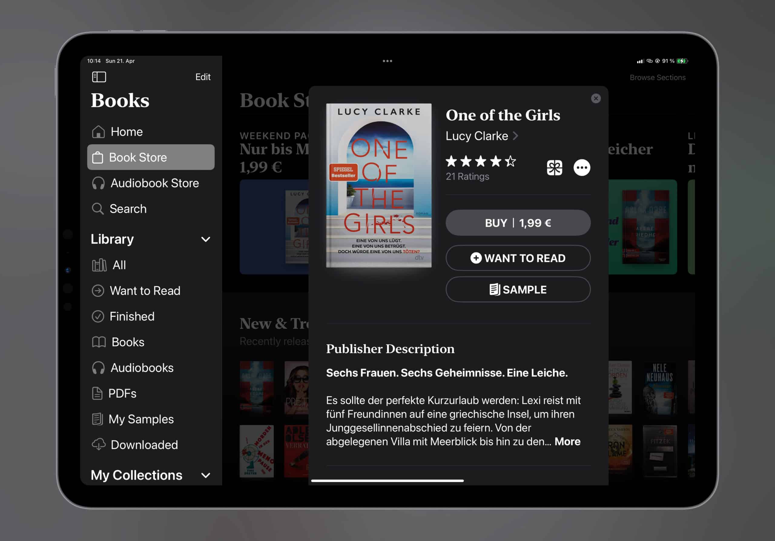Click the pages icon beside My Samples
The image size is (775, 541).
pyautogui.click(x=97, y=419)
